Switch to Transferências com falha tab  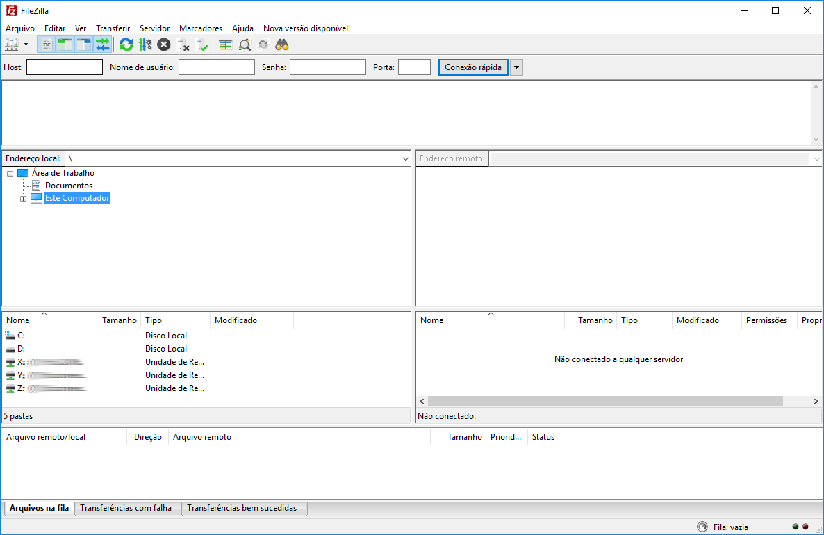[126, 508]
